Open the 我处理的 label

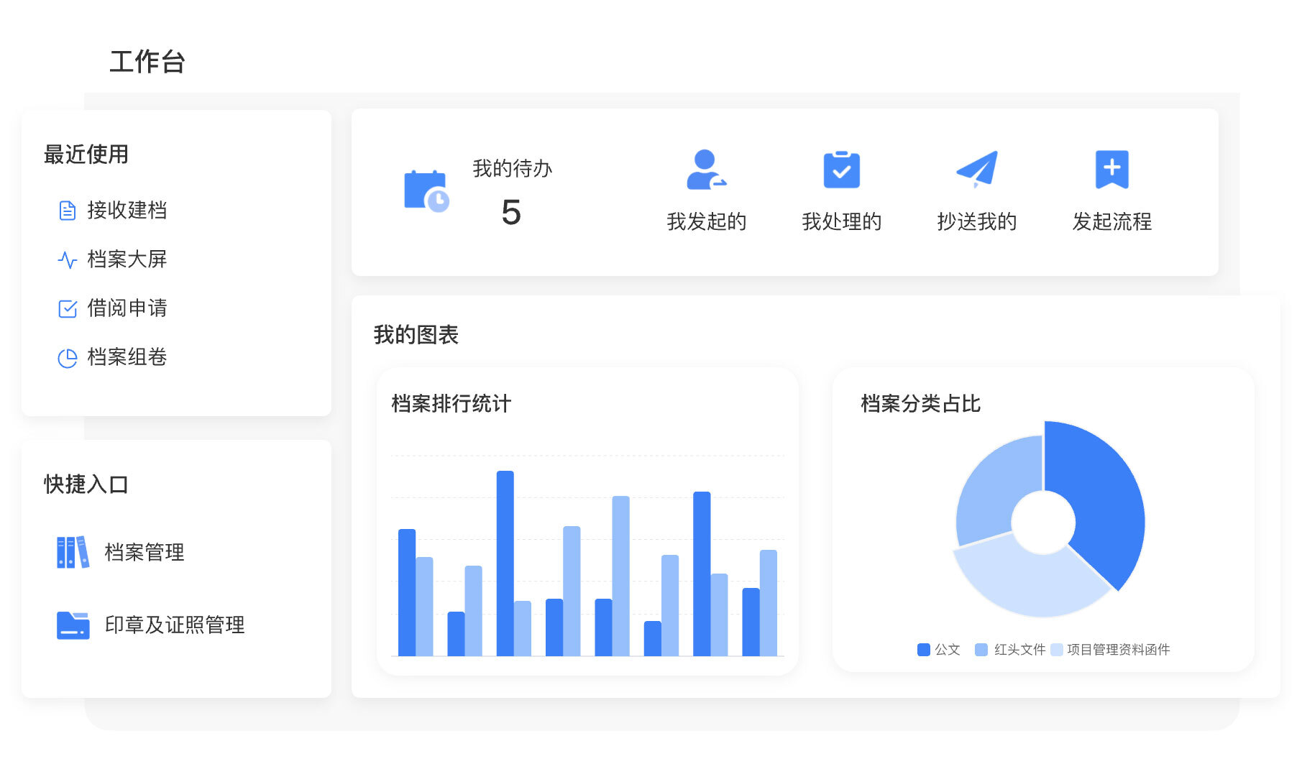click(x=841, y=221)
